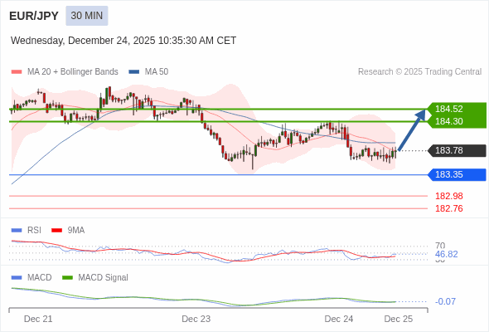Click the MA 50 legend label
This screenshot has height=332, width=489.
pos(157,72)
